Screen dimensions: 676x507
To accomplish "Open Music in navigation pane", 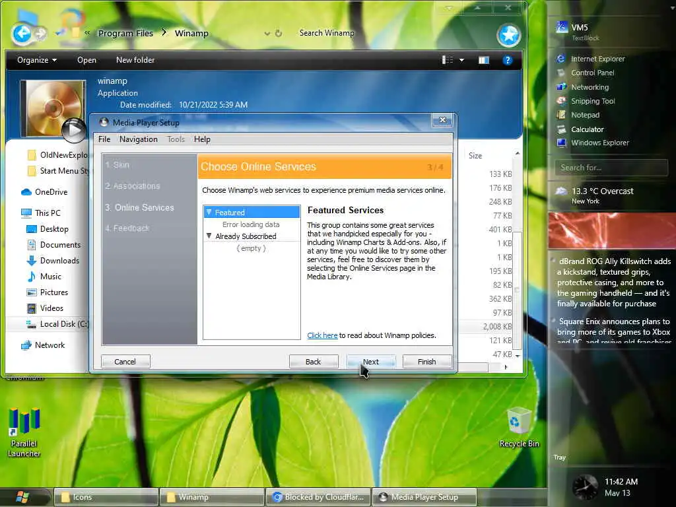I will click(44, 277).
